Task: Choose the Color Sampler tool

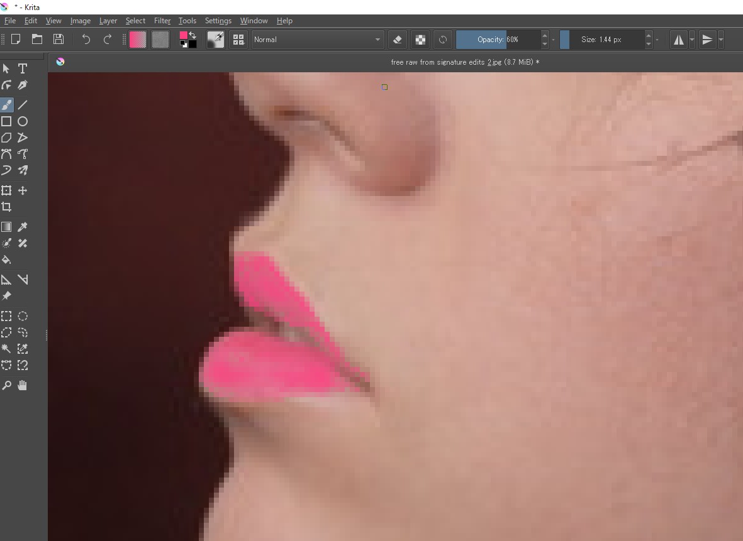Action: tap(23, 227)
